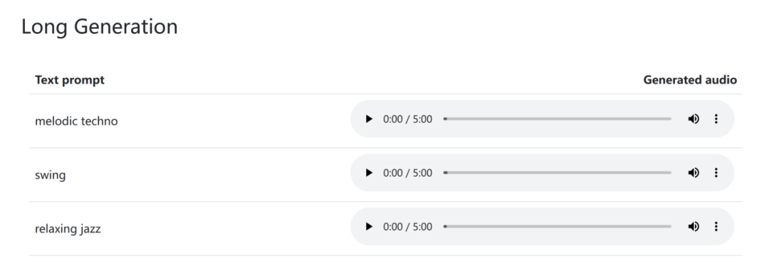
Task: Select the "relaxing jazz" prompt text
Action: coord(68,229)
